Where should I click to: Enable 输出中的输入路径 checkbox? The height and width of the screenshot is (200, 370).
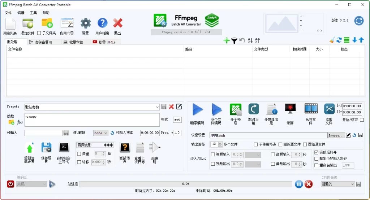317,159
